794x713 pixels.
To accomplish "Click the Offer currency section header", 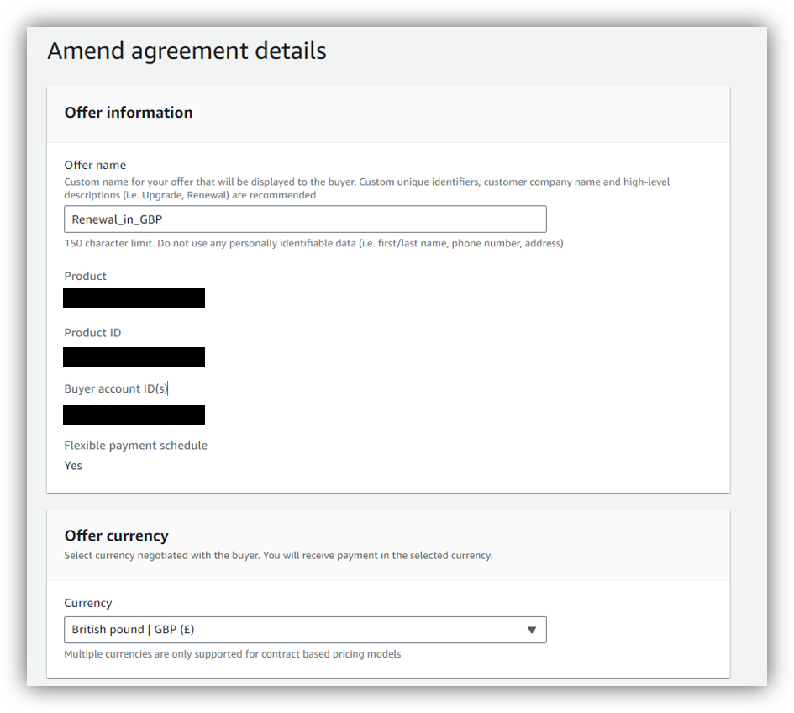I will pyautogui.click(x=117, y=535).
